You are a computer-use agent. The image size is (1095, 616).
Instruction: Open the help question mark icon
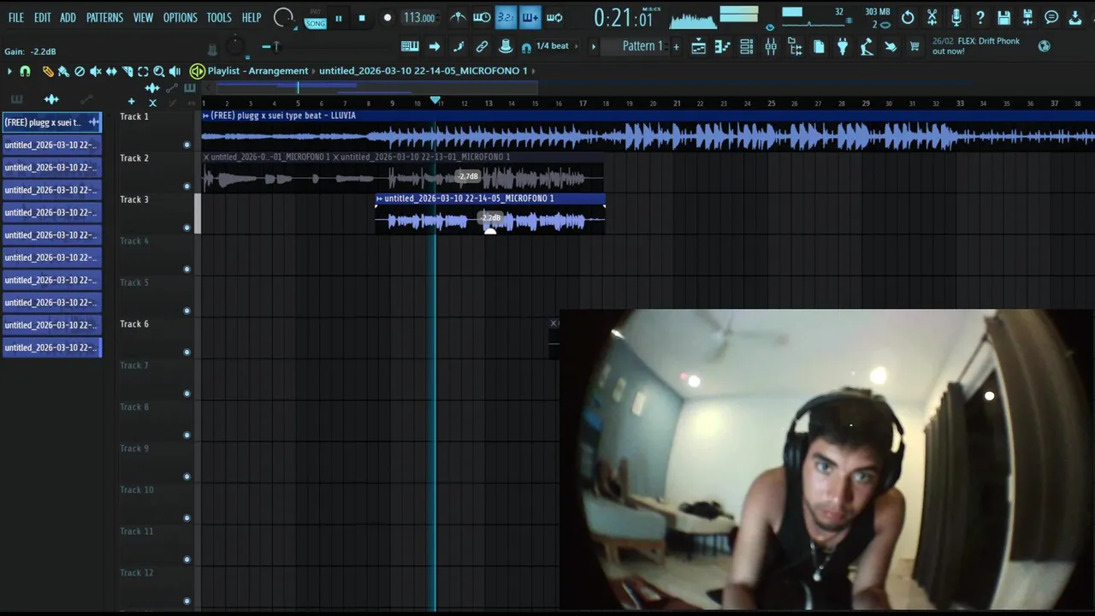pos(980,17)
